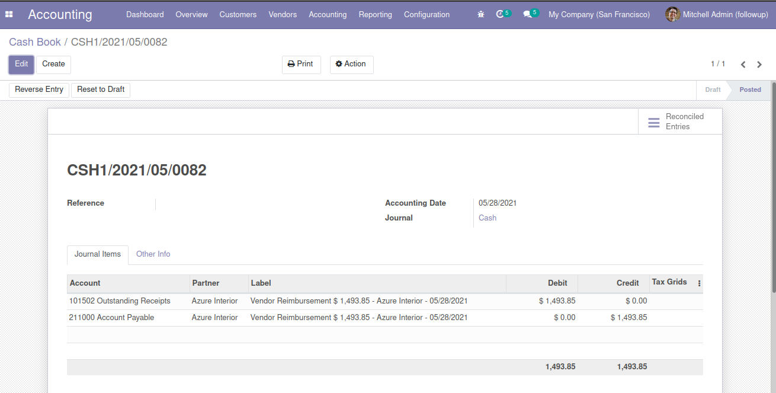Navigate back to Cash Book breadcrumb
Screen dimensions: 776x393
pyautogui.click(x=34, y=42)
